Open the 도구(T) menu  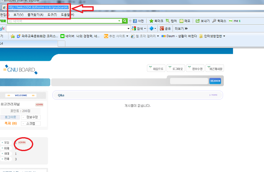pyautogui.click(x=52, y=15)
